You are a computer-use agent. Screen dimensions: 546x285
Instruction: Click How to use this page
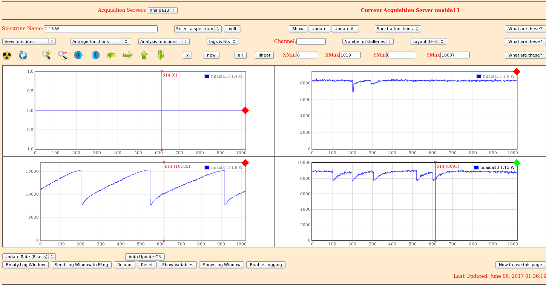(x=521, y=265)
